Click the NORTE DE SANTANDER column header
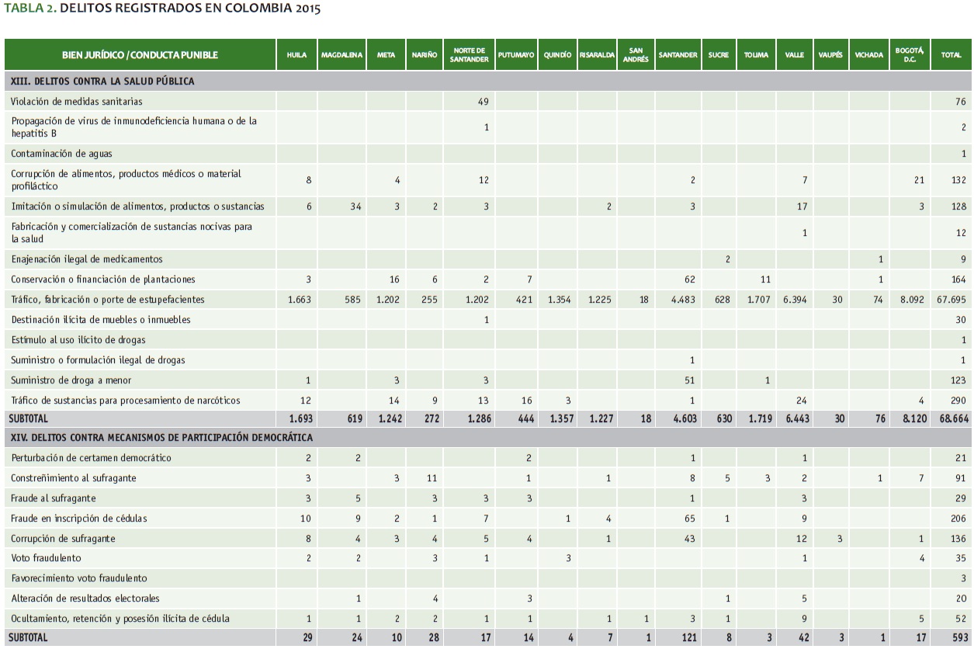Screen dimensions: 974x649 click(x=469, y=55)
